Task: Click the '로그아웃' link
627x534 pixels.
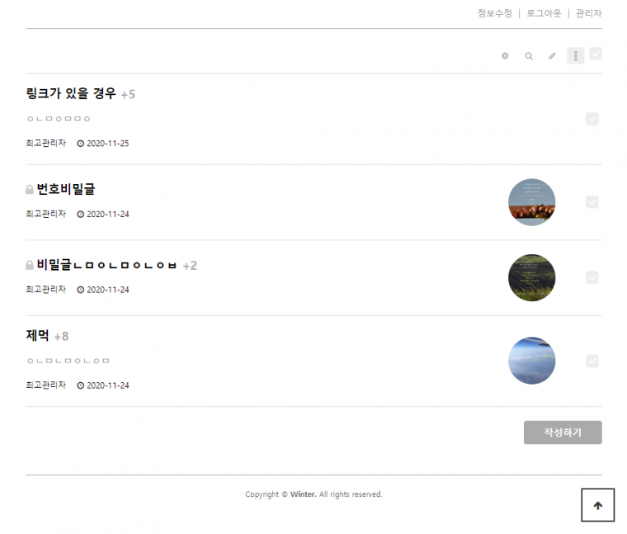Action: pos(544,13)
